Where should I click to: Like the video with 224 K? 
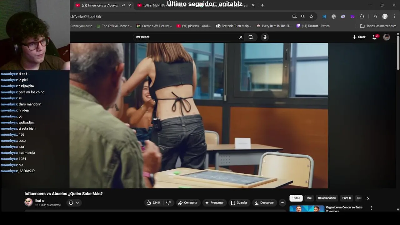[x=153, y=203]
